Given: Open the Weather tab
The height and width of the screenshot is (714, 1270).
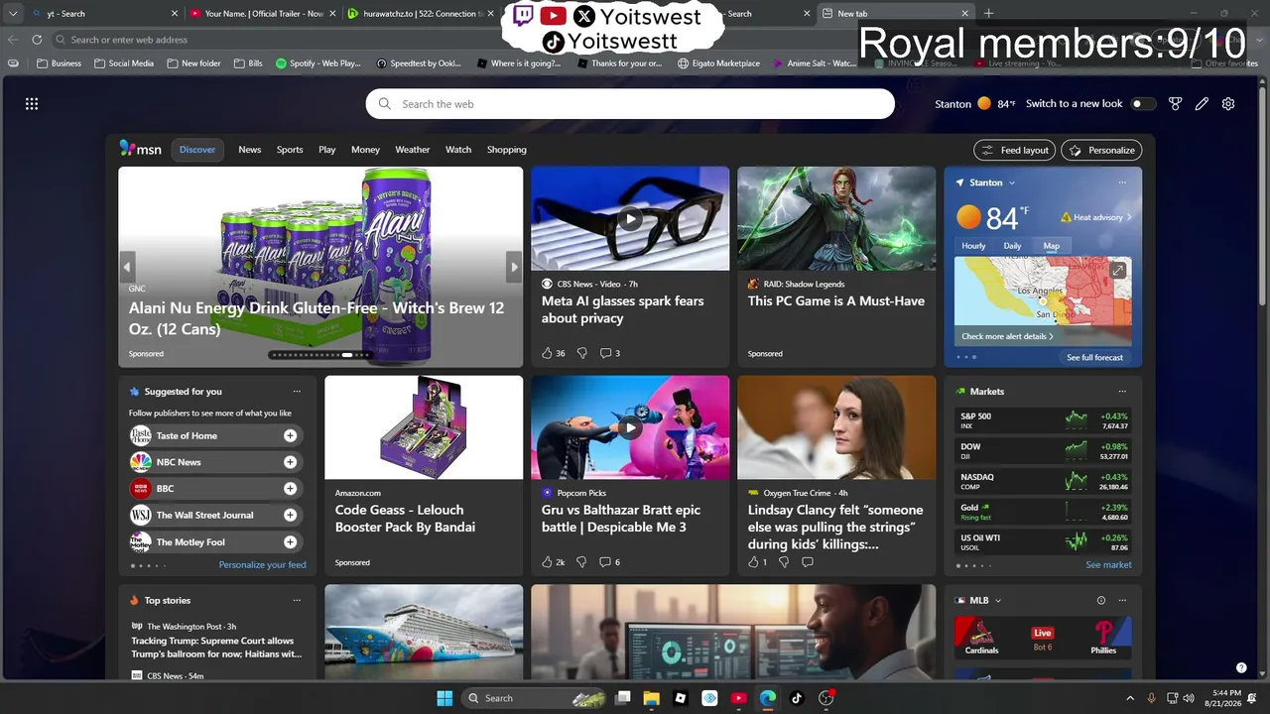Looking at the screenshot, I should pyautogui.click(x=413, y=150).
